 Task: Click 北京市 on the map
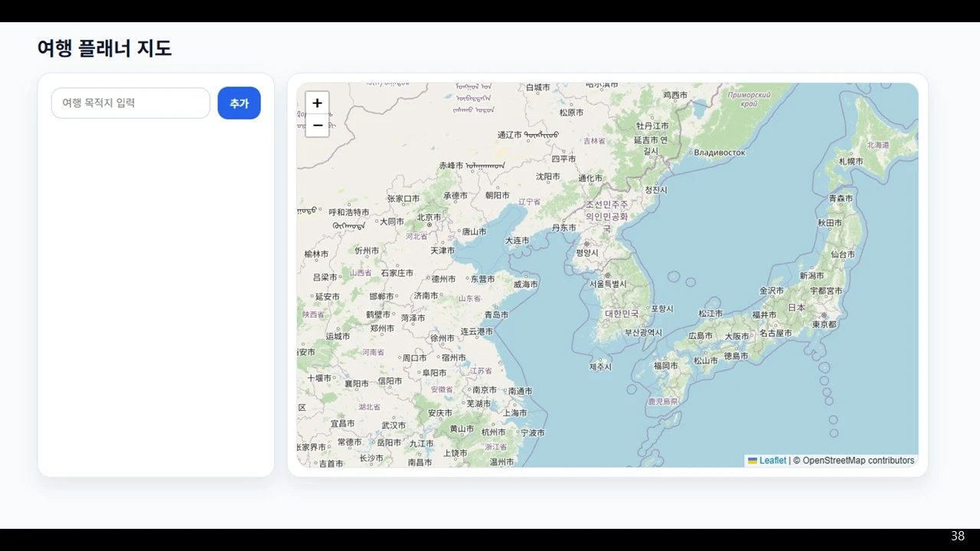427,217
